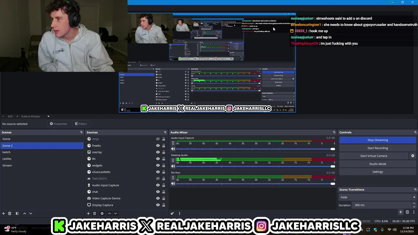Click Stop Streaming button

point(378,140)
